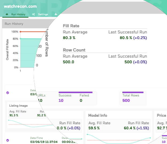Click the red 100% data point on chart
Image resolution: width=167 pixels, height=144 pixels.
pyautogui.click(x=20, y=32)
